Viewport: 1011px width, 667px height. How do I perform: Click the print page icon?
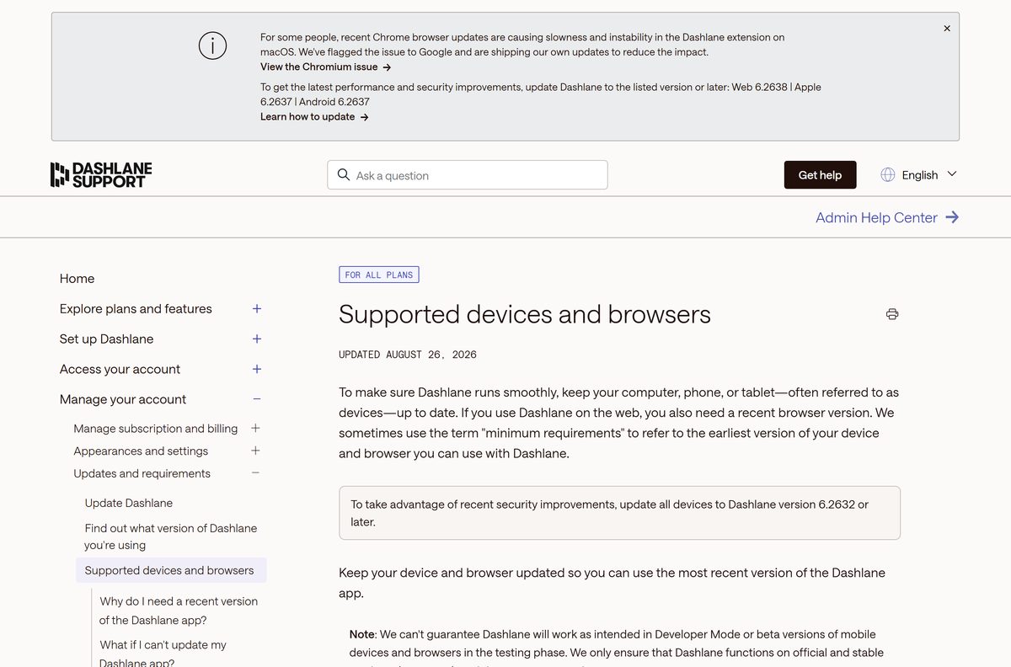click(x=892, y=314)
